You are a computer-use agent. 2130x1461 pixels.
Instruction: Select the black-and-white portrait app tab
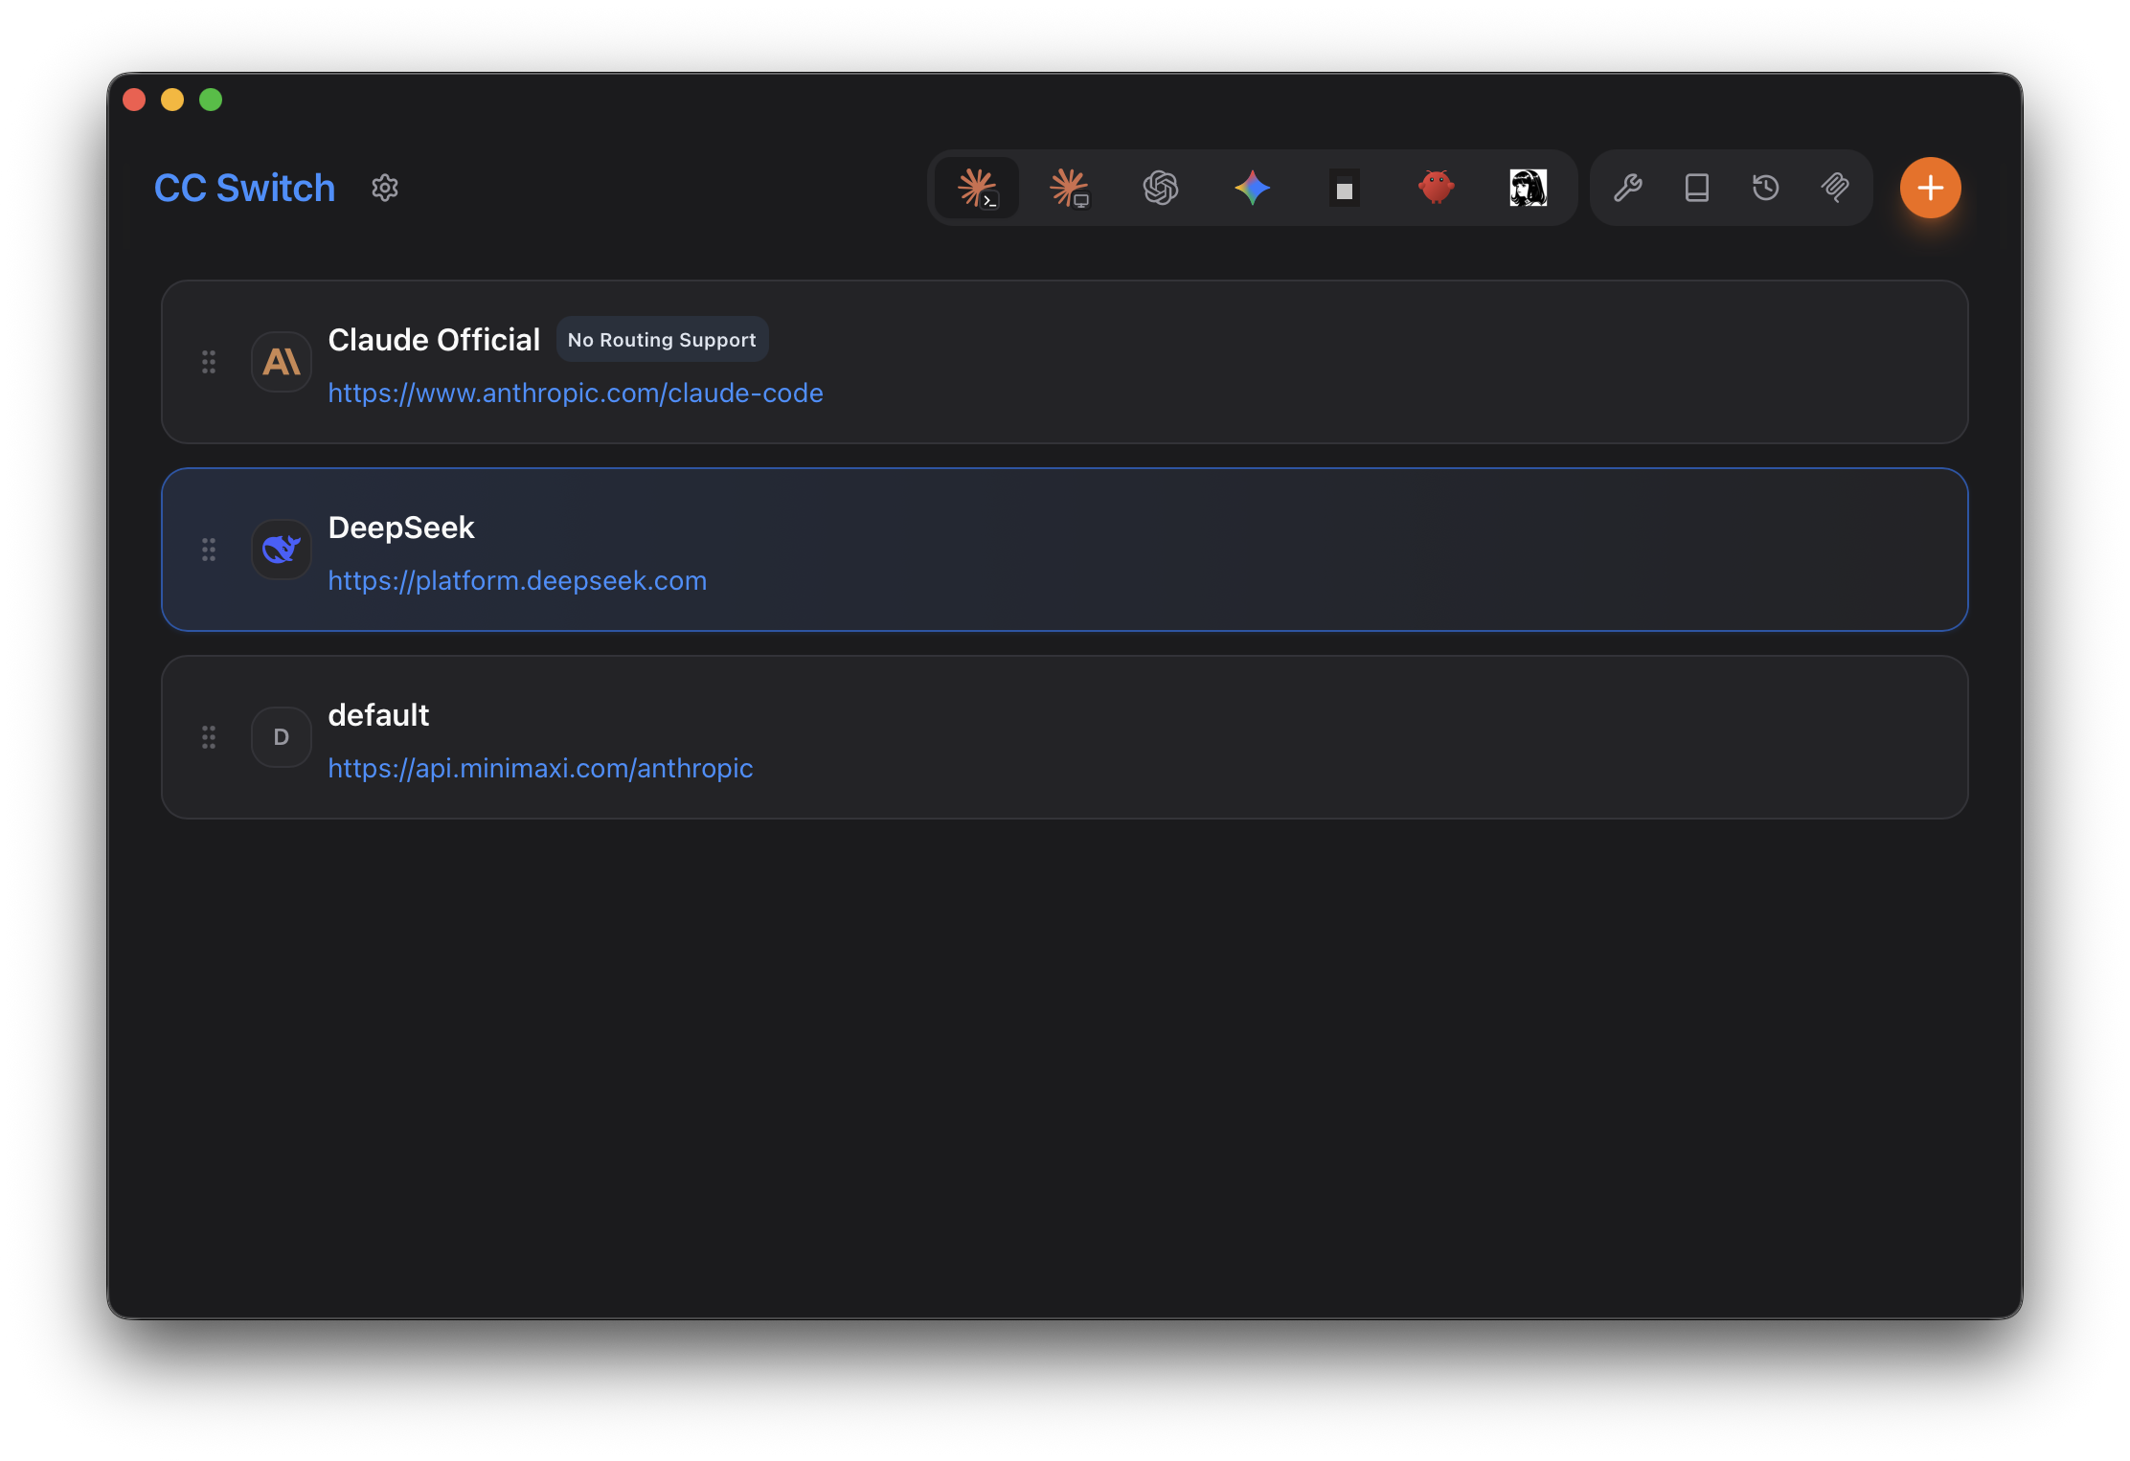pos(1529,188)
